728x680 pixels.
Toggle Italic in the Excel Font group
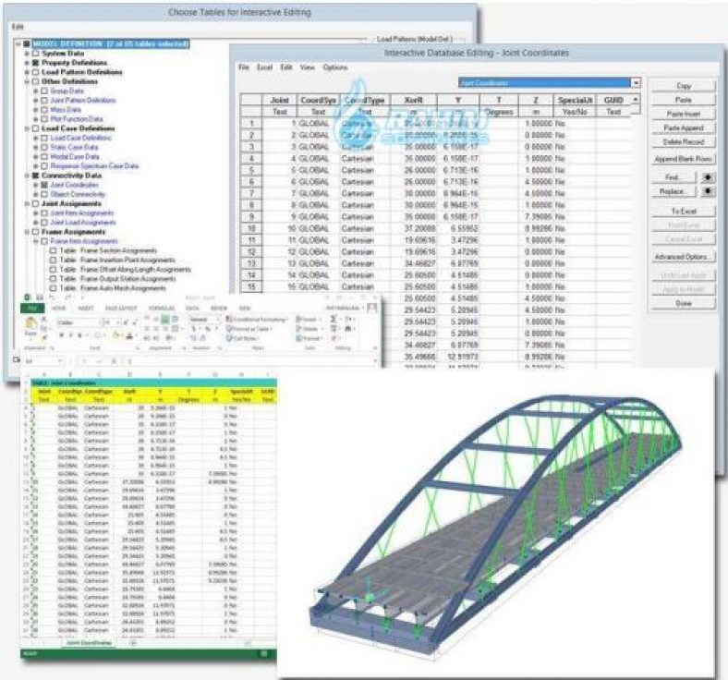(x=70, y=335)
